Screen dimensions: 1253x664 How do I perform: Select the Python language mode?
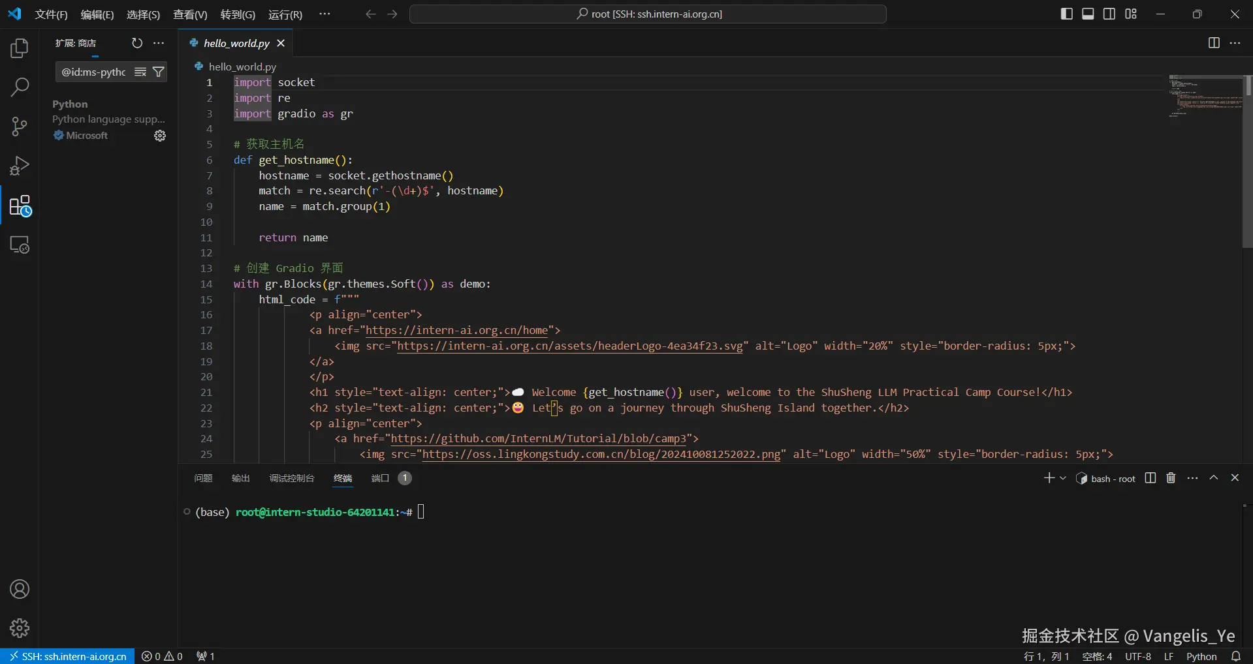1201,656
